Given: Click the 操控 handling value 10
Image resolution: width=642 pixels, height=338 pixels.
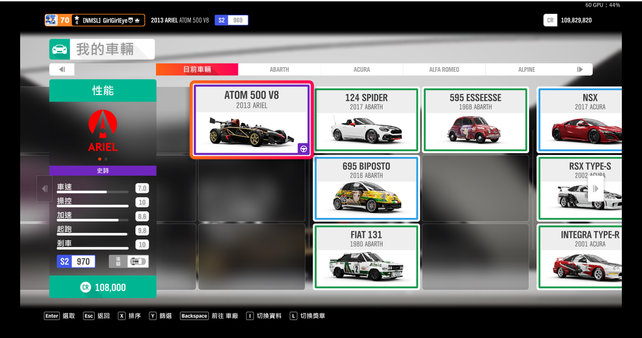Looking at the screenshot, I should [142, 202].
